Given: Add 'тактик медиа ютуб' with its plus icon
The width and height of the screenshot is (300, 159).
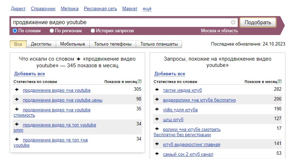Looking at the screenshot, I should point(157,90).
